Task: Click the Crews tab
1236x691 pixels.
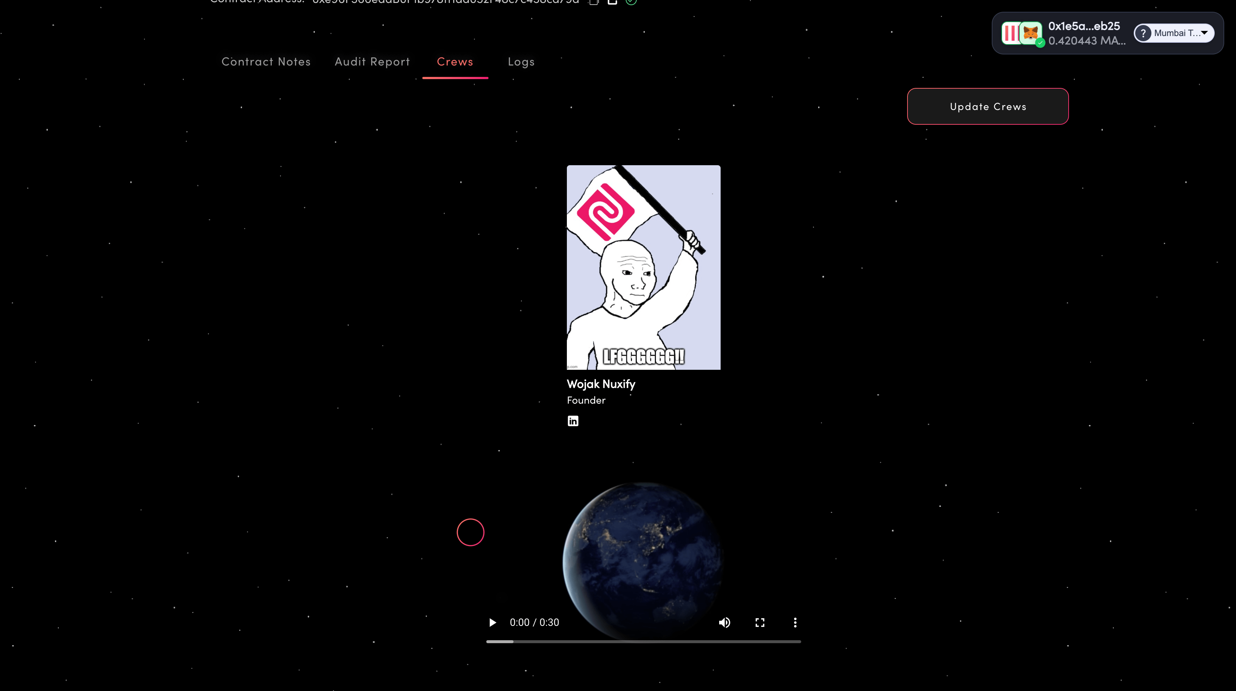Action: (x=455, y=61)
